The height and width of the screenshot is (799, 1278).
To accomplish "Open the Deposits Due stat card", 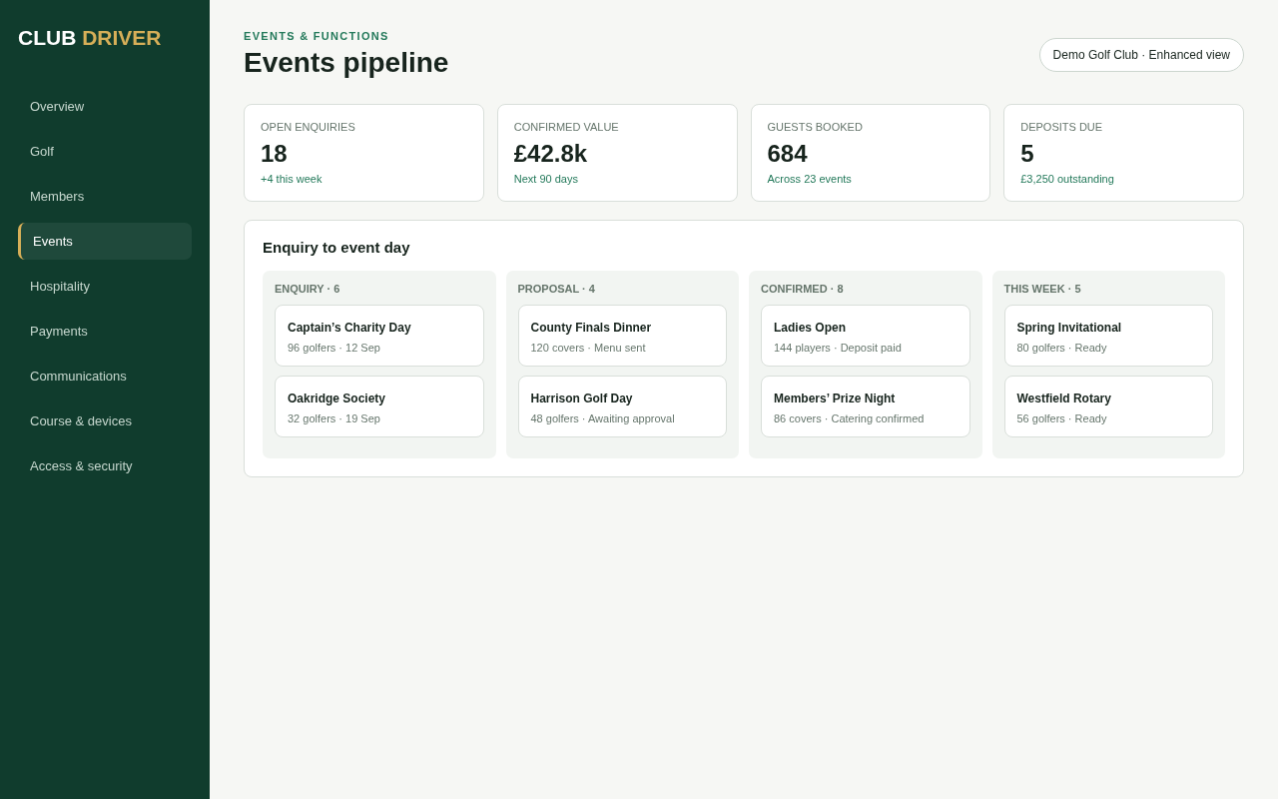I will pyautogui.click(x=1123, y=153).
